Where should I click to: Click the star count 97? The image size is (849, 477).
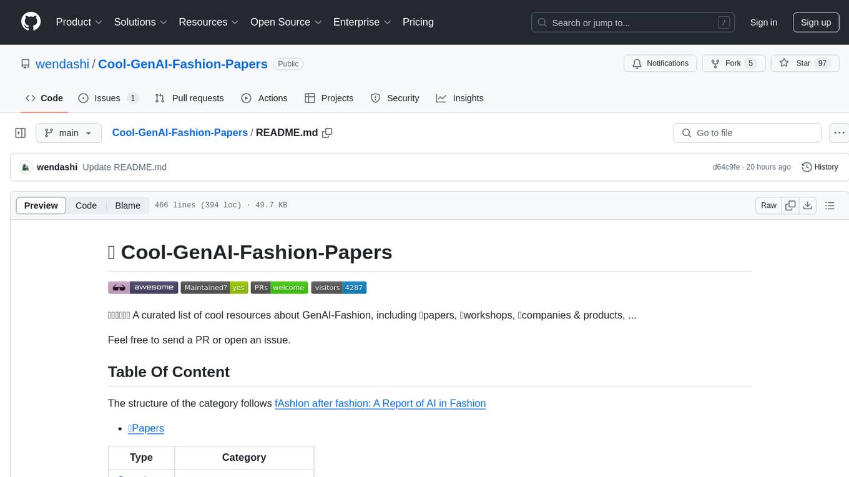click(822, 63)
